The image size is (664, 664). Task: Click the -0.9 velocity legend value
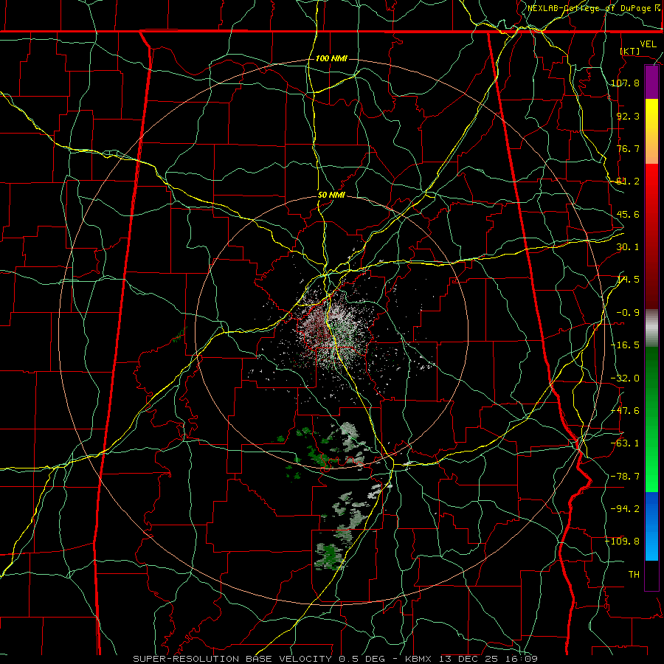click(628, 313)
